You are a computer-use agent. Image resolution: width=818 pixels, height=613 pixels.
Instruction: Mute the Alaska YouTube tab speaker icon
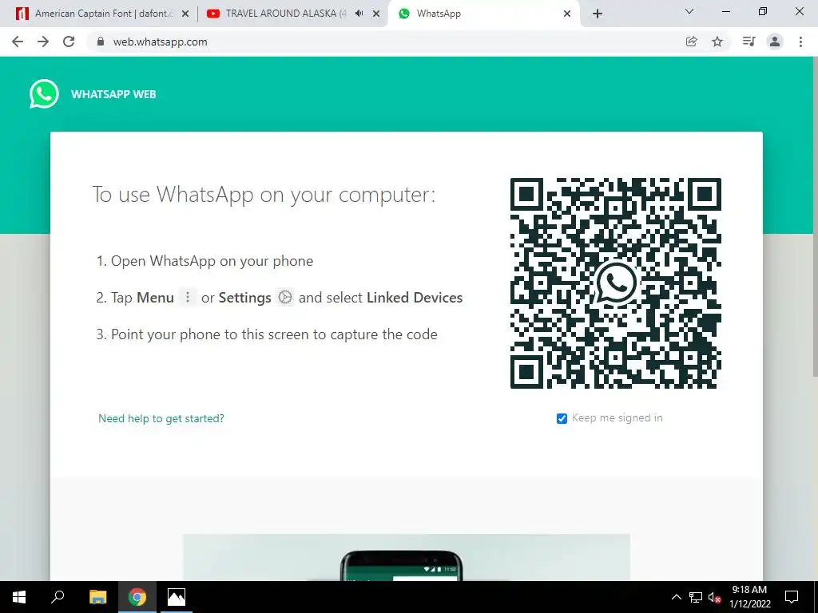pos(359,14)
